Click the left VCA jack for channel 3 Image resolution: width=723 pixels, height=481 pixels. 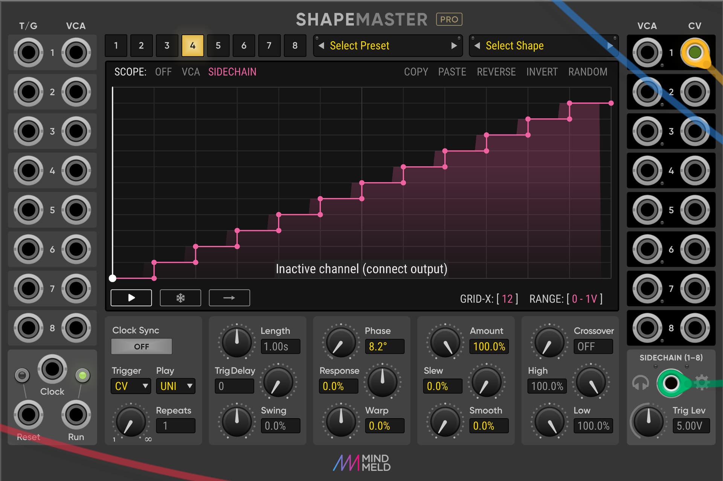76,131
